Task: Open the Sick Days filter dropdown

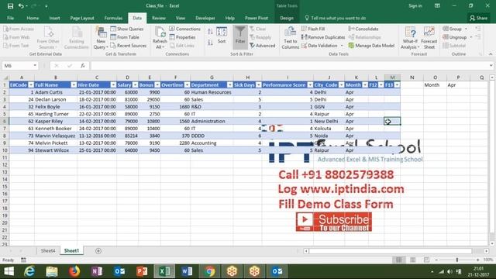Action: tap(258, 85)
